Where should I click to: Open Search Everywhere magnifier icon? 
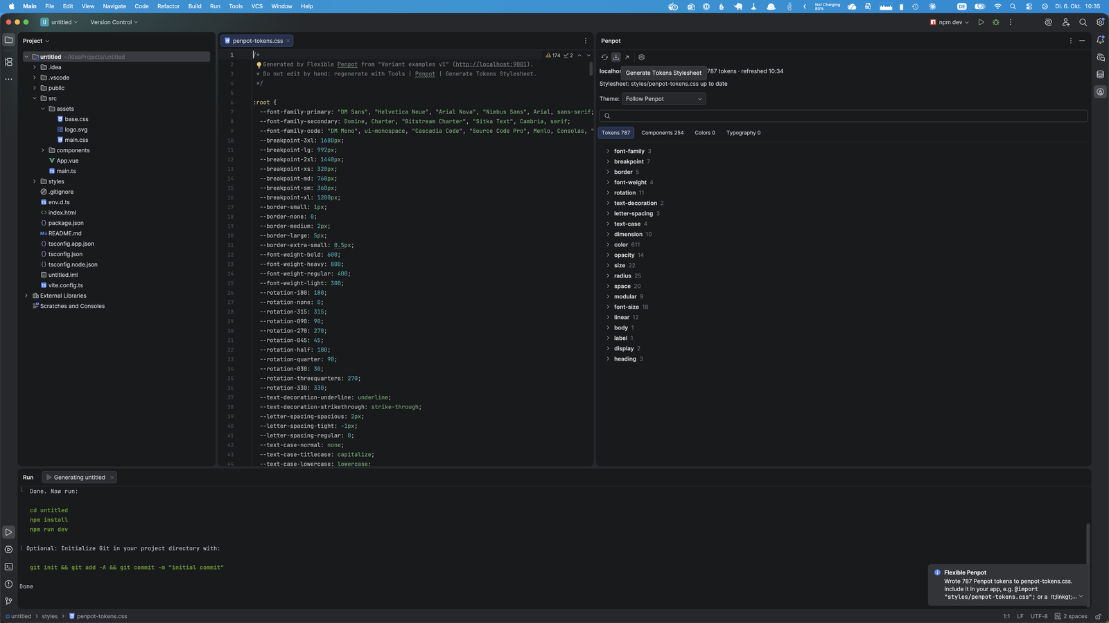(1083, 22)
